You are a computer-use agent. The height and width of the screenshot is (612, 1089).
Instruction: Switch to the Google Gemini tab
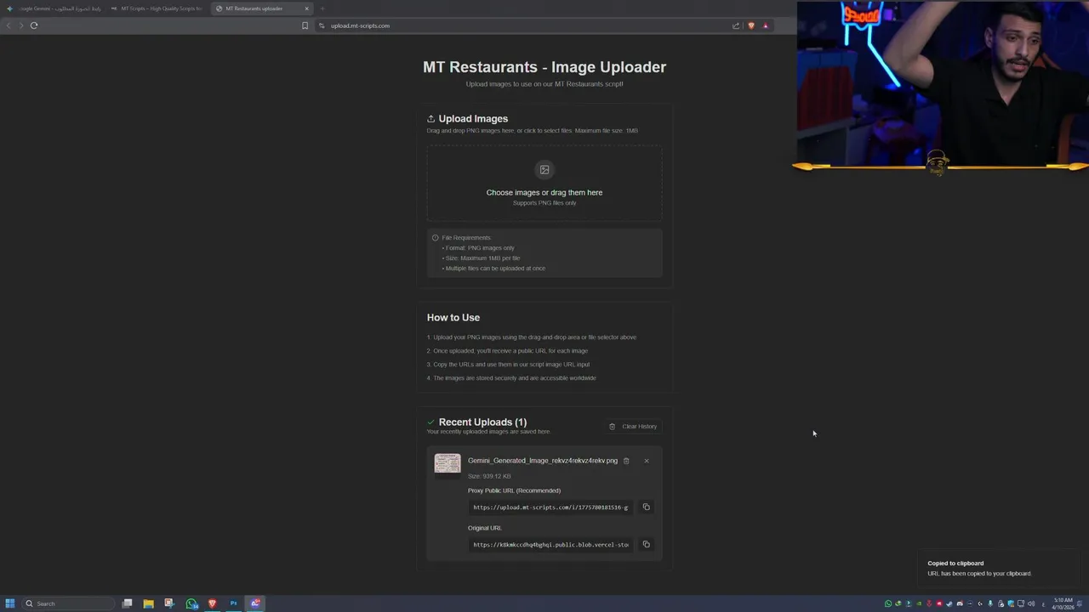53,8
